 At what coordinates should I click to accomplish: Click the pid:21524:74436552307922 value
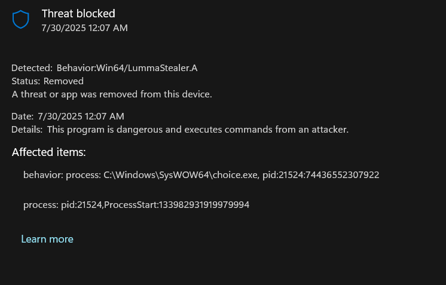pos(320,174)
